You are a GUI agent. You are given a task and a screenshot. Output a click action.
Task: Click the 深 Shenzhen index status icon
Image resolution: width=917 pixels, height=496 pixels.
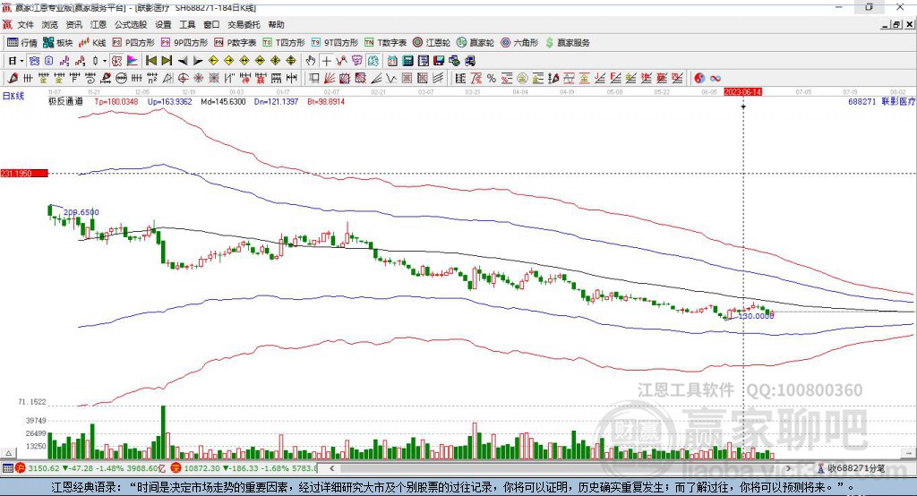pos(176,468)
